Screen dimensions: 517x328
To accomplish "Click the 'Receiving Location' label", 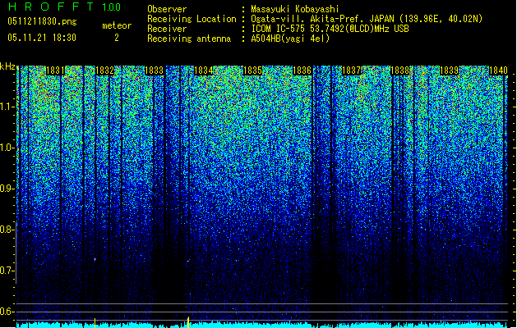I will (x=192, y=19).
